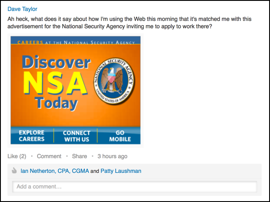Click the orange background of the NSA ad
270x202 pixels.
tap(76, 119)
